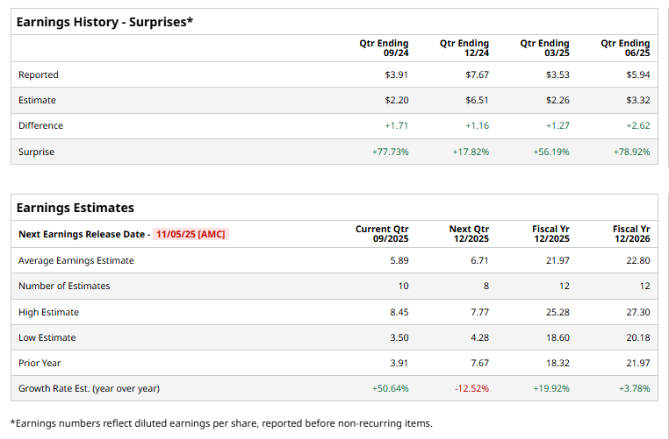Select the Earnings Estimates heading

[x=76, y=208]
